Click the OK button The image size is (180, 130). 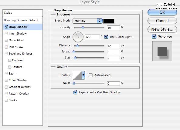(162, 12)
